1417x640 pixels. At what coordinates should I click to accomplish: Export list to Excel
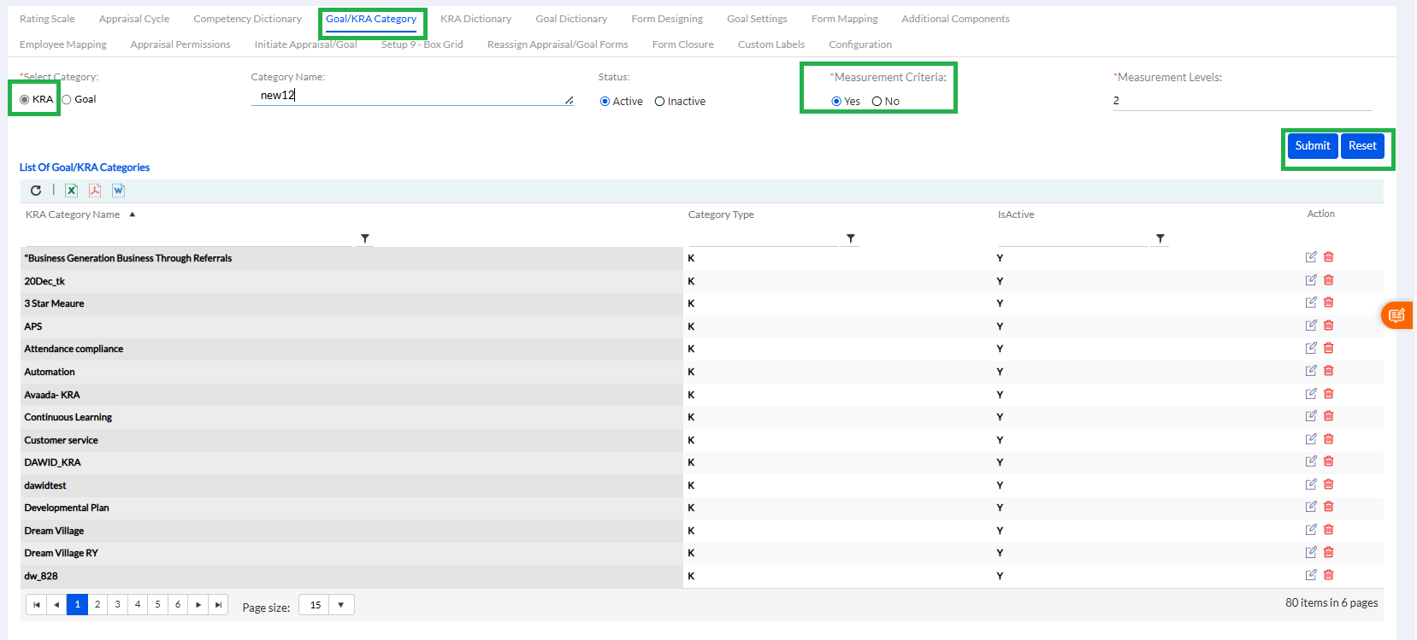point(72,191)
